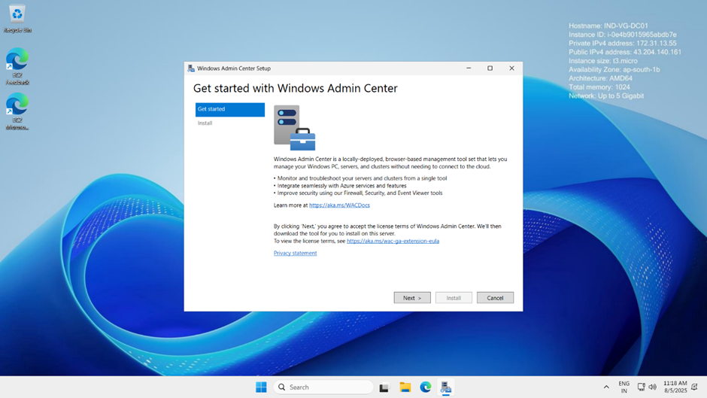Close the Windows Admin Center Setup window
The image size is (707, 398).
coord(511,68)
